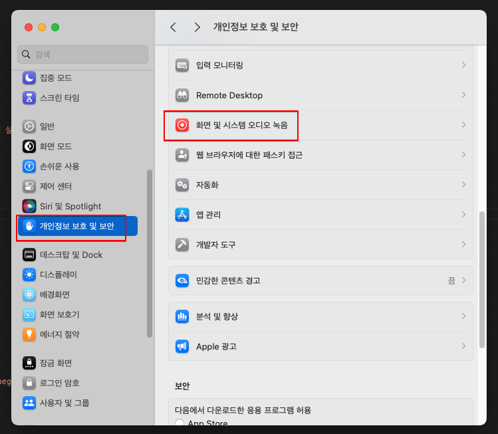Expand chevron for 웹 브라우저에 대한 패스키 접근

(463, 155)
